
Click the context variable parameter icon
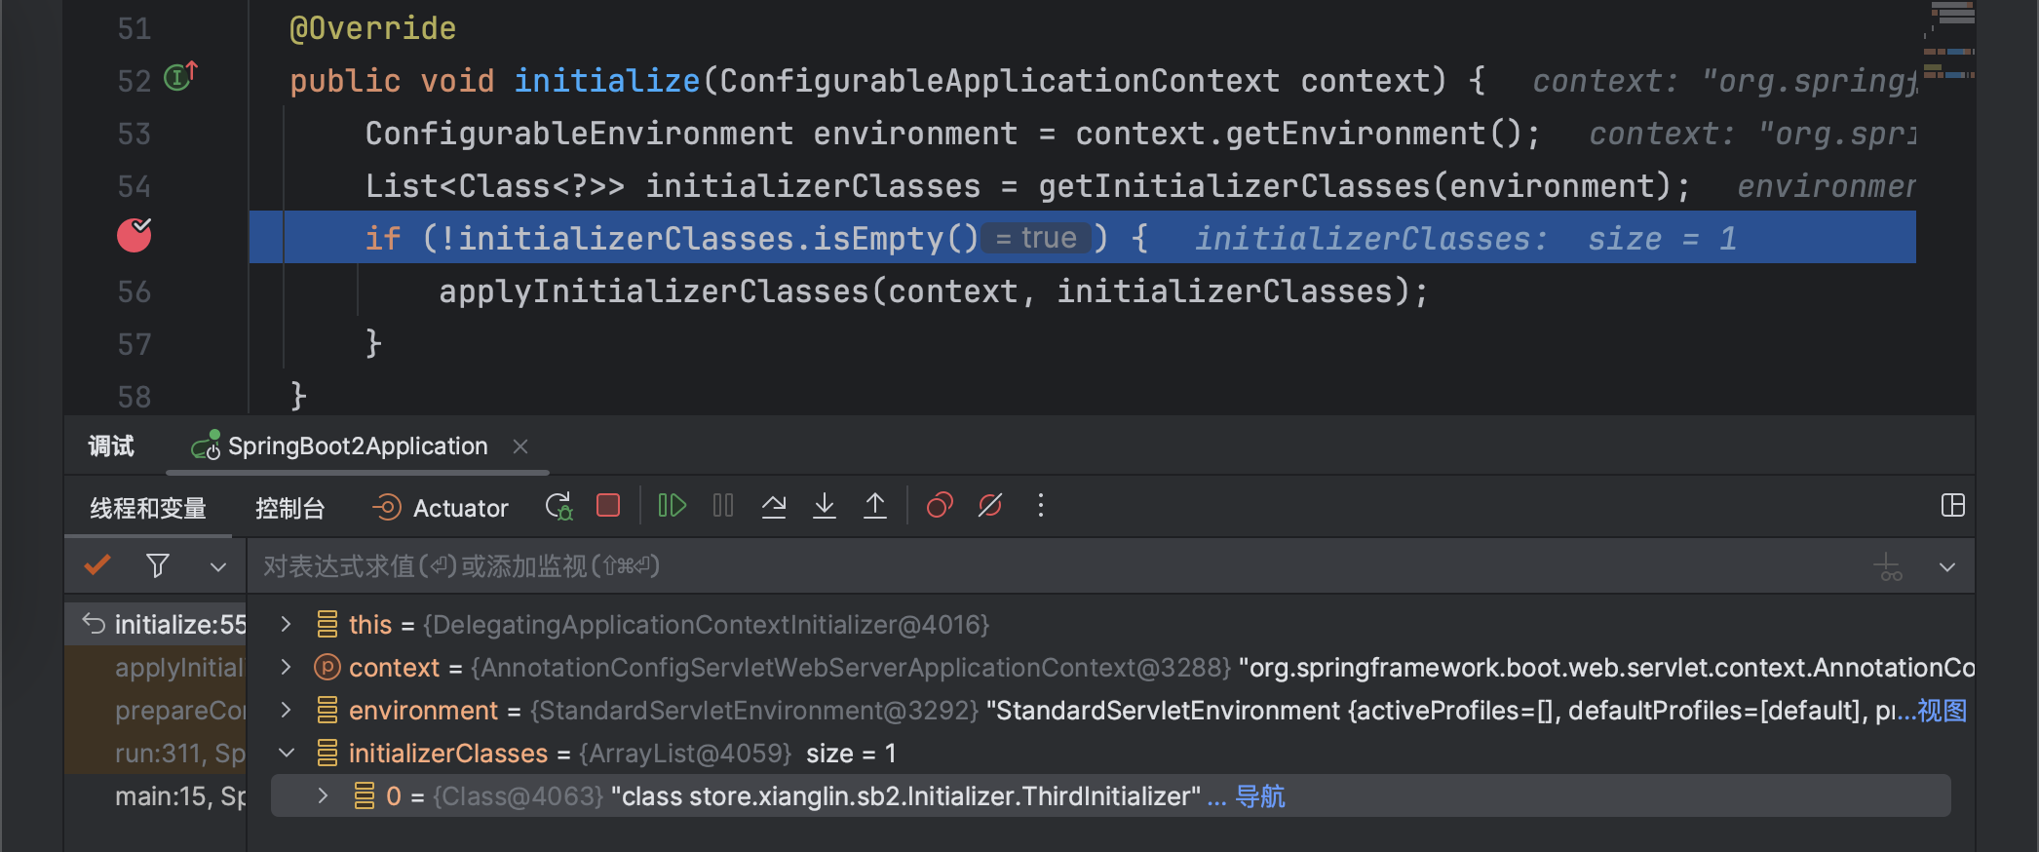click(327, 667)
